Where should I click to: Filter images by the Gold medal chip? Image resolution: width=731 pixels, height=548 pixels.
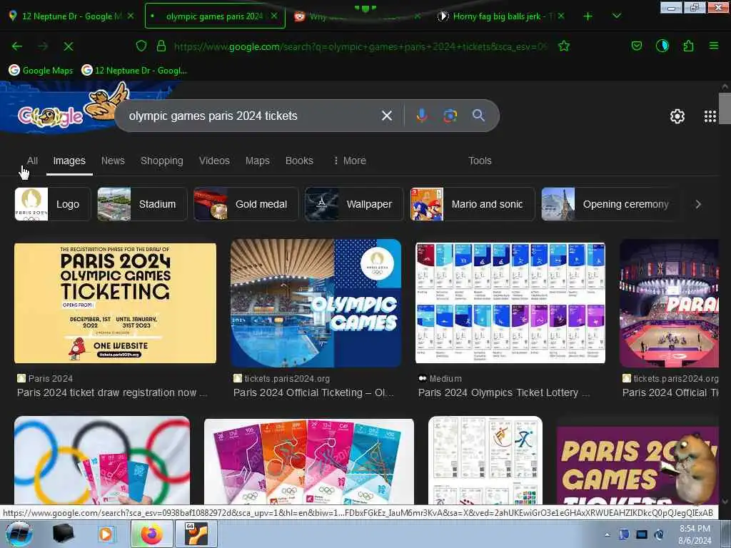pyautogui.click(x=246, y=204)
